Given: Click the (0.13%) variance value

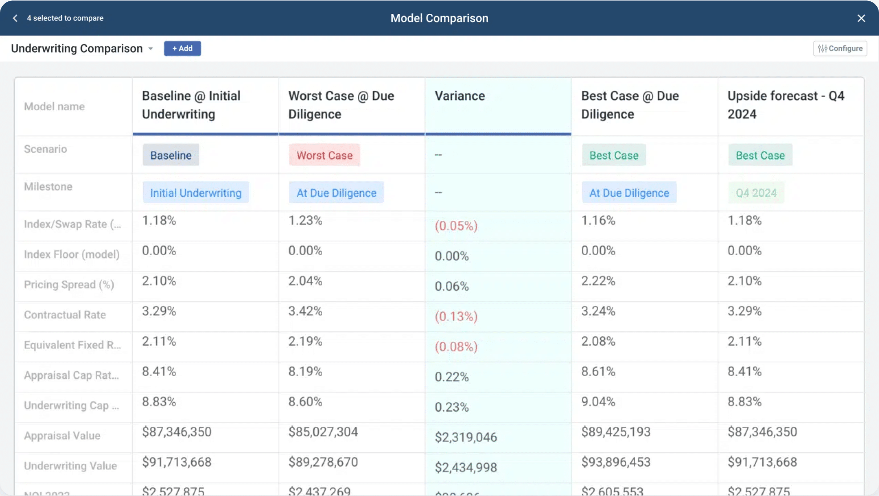Looking at the screenshot, I should pyautogui.click(x=456, y=316).
